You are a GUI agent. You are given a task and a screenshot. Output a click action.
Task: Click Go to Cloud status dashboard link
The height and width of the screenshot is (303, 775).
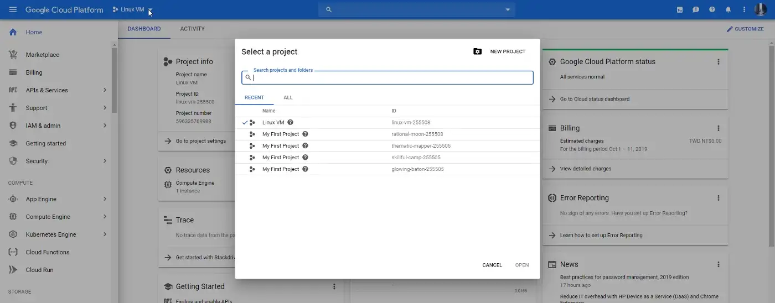(595, 99)
